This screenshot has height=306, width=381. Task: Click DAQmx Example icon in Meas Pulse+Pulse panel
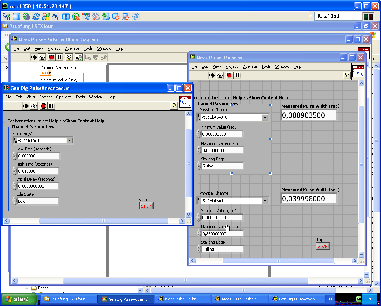pos(358,71)
